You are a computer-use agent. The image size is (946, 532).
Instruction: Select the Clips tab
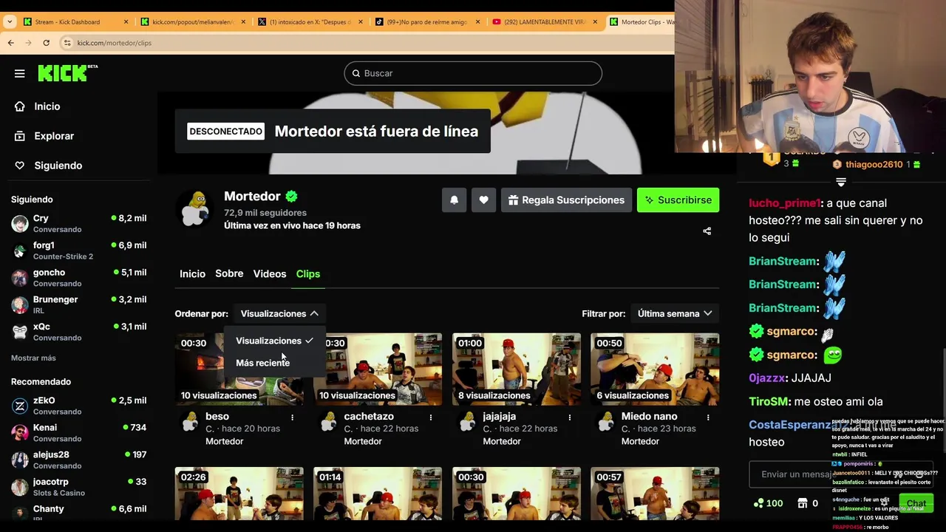(308, 274)
